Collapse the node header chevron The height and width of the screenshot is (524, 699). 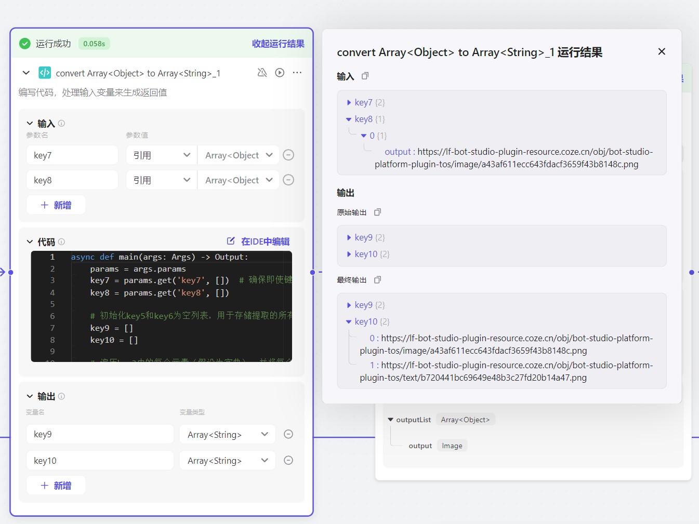[x=26, y=73]
